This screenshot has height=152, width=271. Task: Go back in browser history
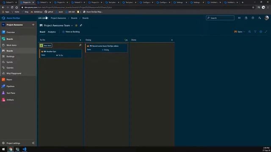pos(3,8)
